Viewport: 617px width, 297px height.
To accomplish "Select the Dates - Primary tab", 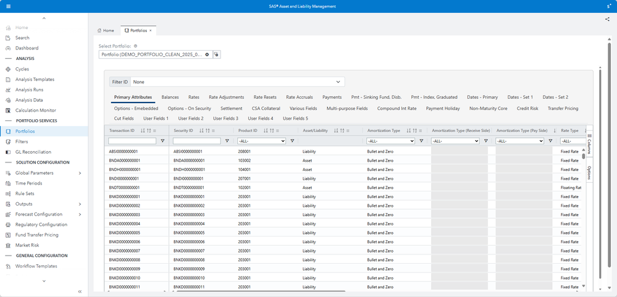I will (x=482, y=97).
